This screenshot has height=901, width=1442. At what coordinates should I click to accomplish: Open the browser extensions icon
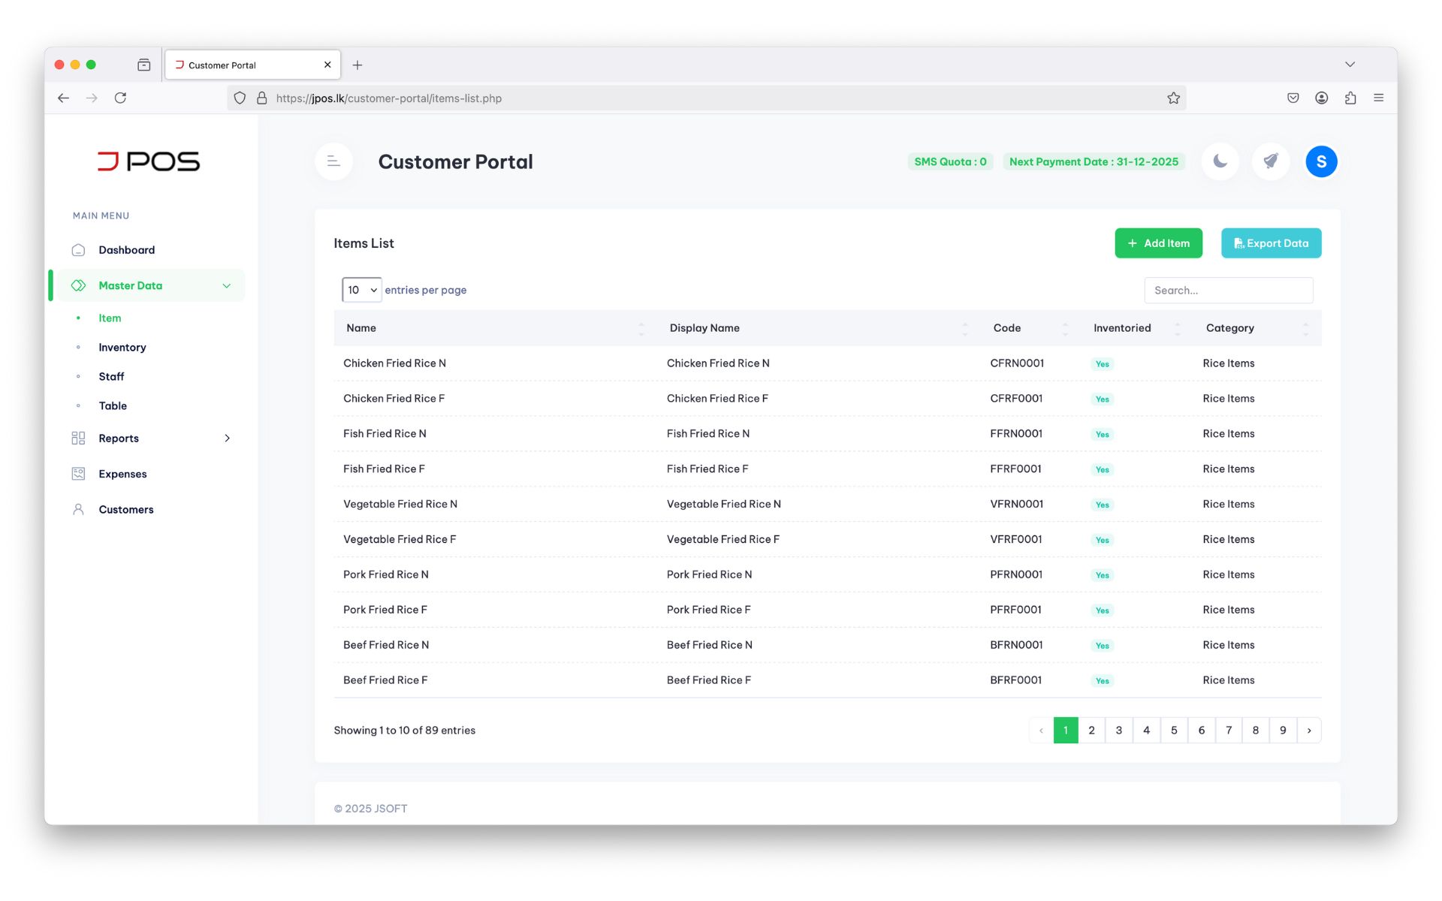1350,98
